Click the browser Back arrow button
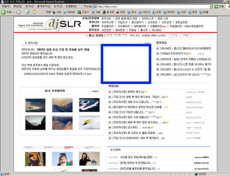230x176 pixels. point(4,12)
